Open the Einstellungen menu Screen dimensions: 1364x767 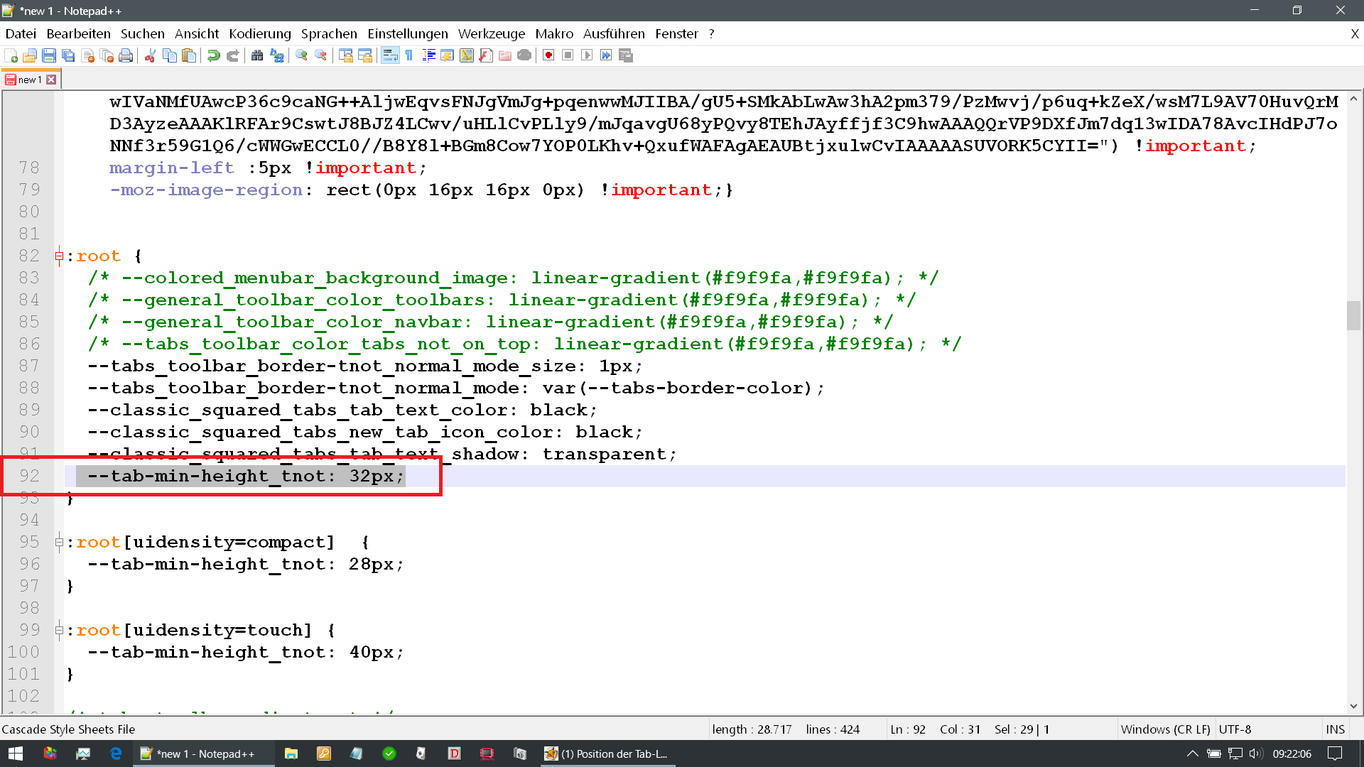pos(407,33)
